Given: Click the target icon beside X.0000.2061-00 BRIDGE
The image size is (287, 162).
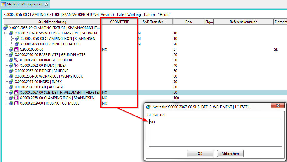Looking at the screenshot, I should click(x=16, y=60).
